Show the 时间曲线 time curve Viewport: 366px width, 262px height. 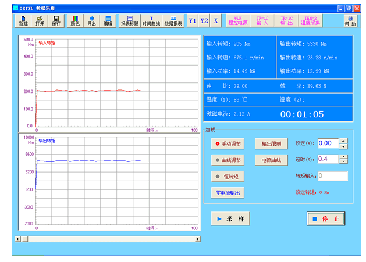151,21
